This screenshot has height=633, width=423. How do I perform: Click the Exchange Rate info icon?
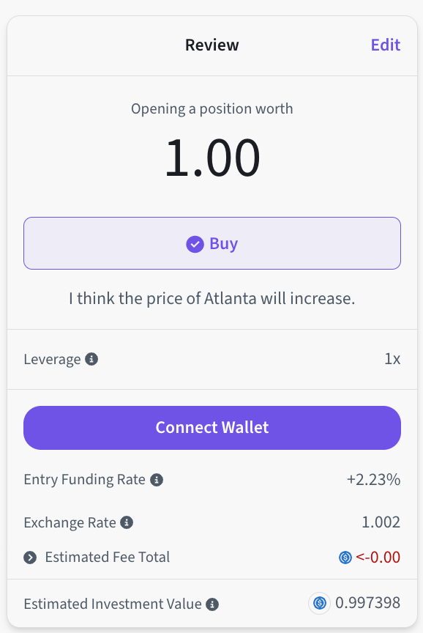pyautogui.click(x=127, y=522)
